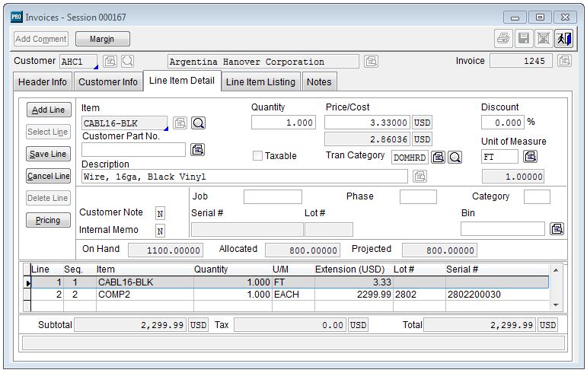Click the grid scrollbar up arrow
Viewport: 587px width, 373px height.
(556, 270)
